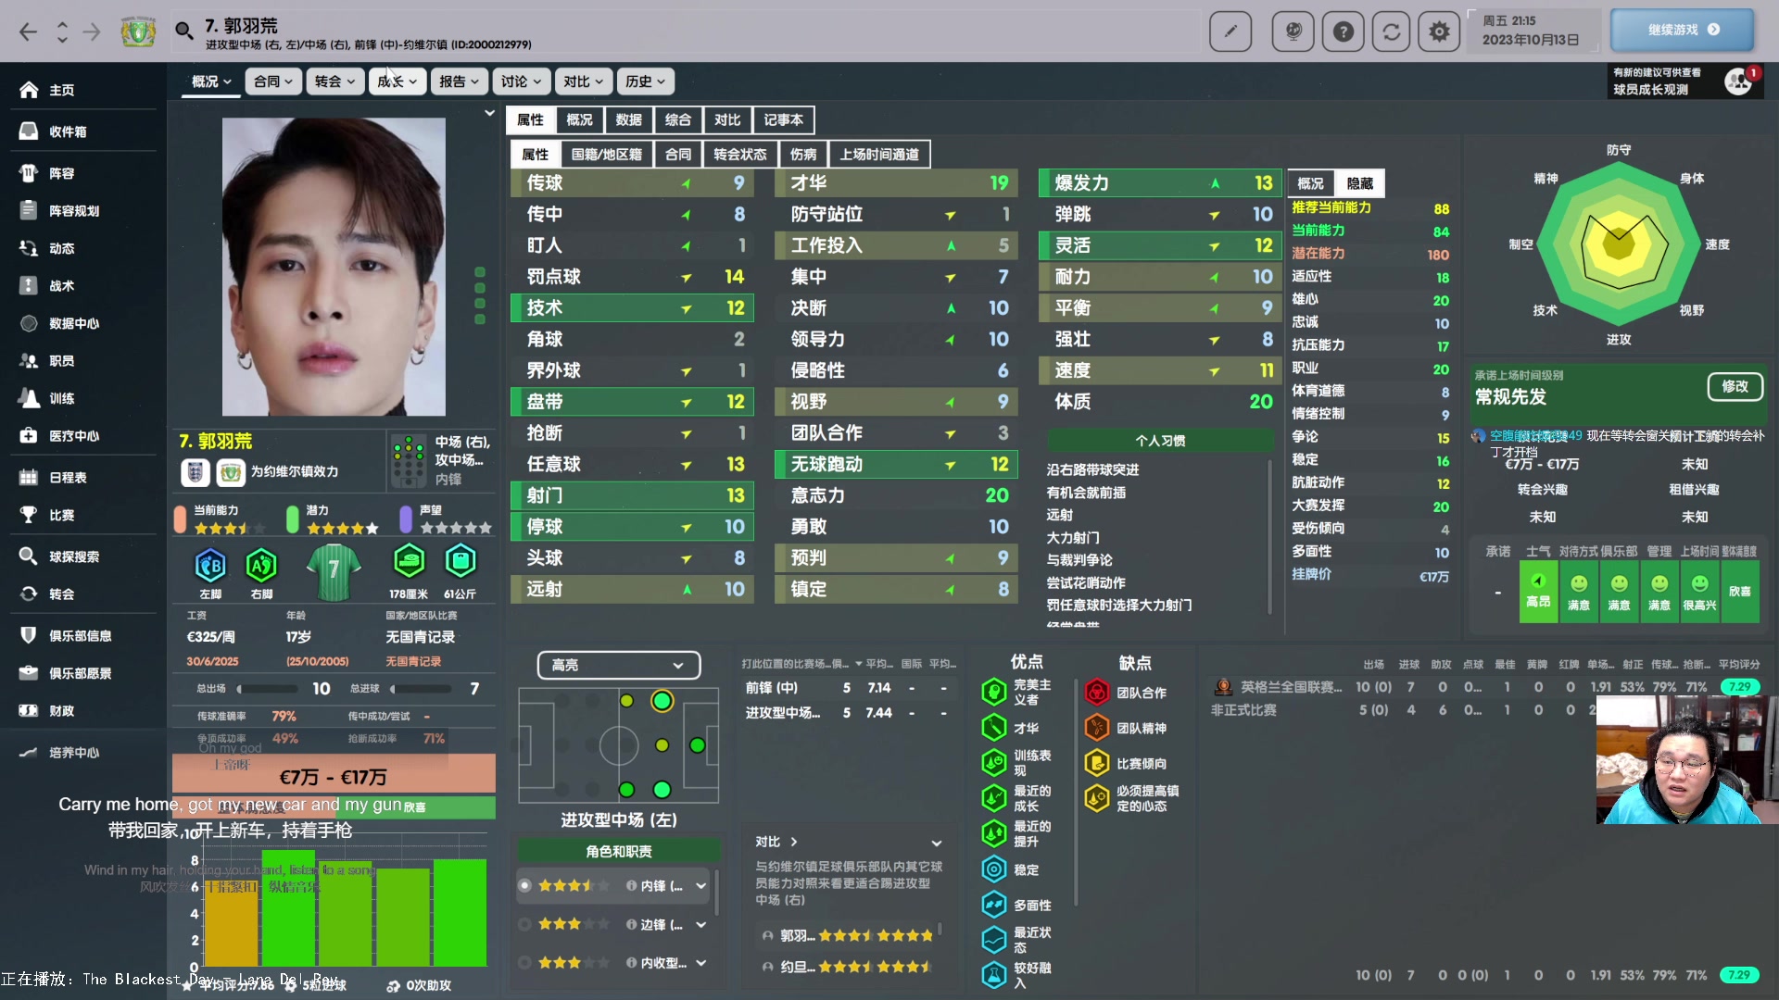Viewport: 1779px width, 1000px height.
Task: Open the 历史 dropdown menu
Action: tap(645, 81)
